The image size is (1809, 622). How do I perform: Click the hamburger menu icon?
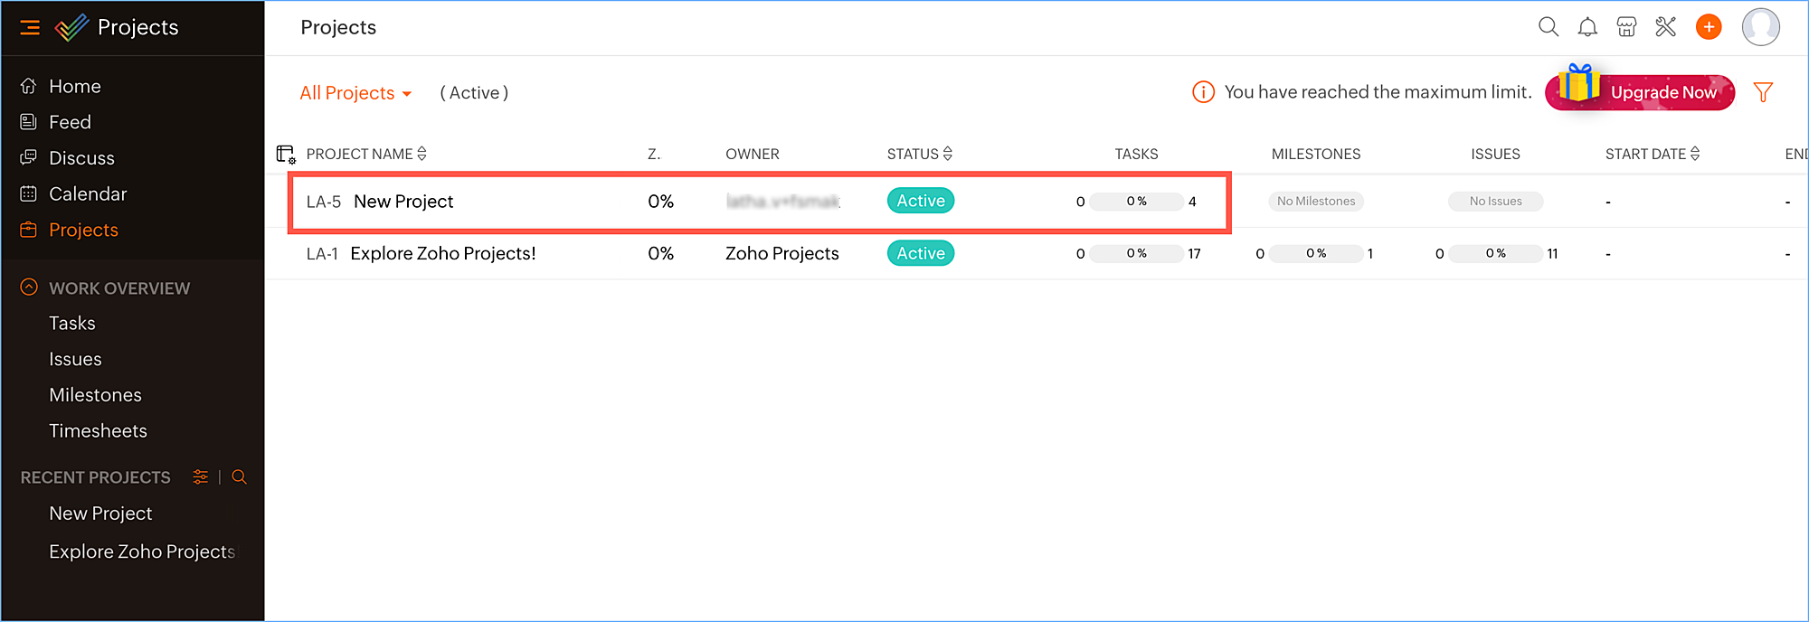pyautogui.click(x=30, y=27)
